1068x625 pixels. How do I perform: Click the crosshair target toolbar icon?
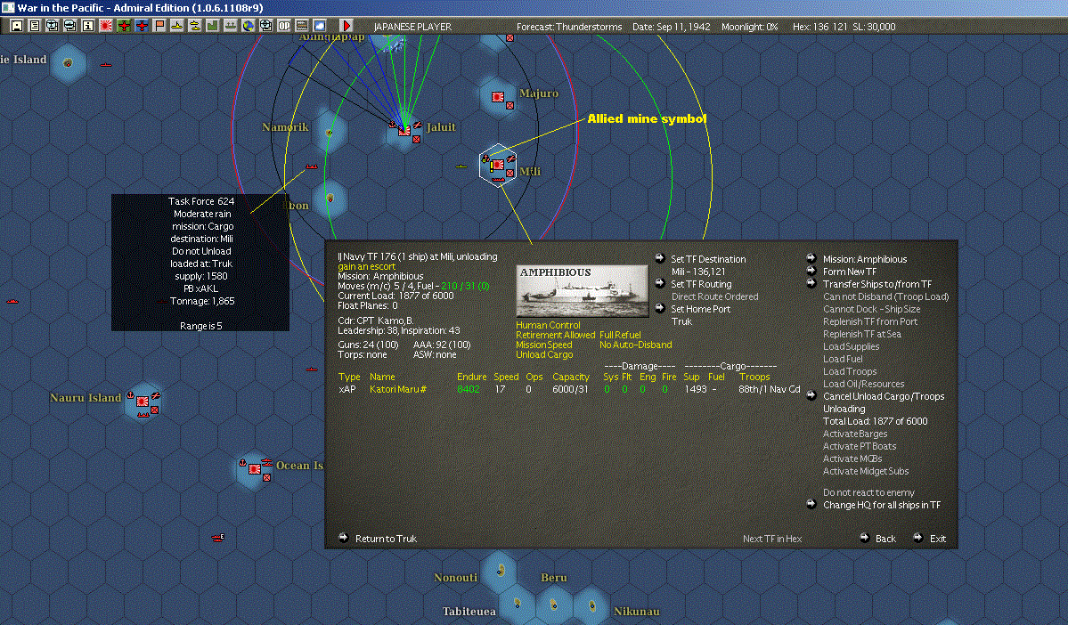(265, 26)
